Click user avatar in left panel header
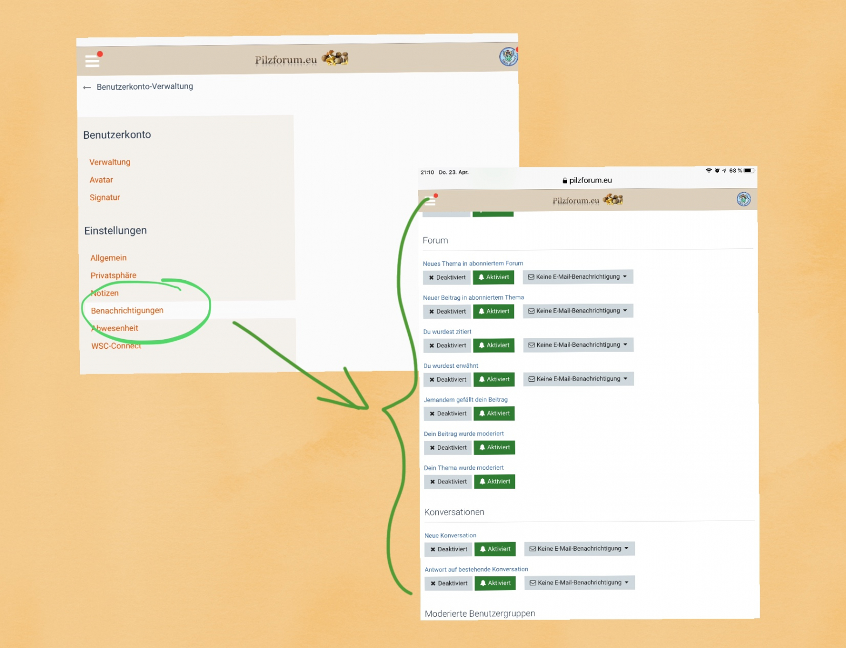The image size is (846, 648). (508, 57)
